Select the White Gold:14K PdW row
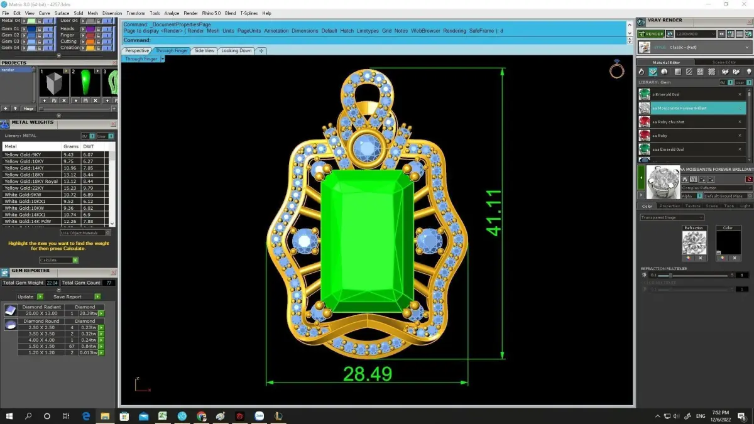 tap(55, 221)
